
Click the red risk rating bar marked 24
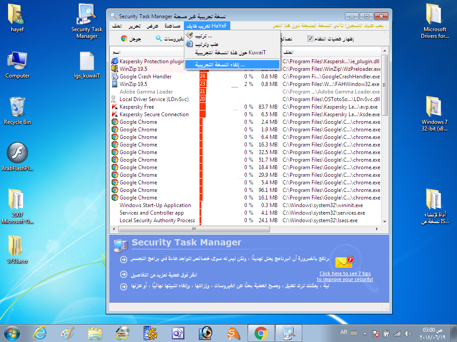coord(203,77)
